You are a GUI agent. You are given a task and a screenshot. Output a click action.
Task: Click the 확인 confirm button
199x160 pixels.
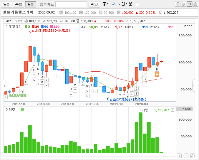pyautogui.click(x=94, y=4)
